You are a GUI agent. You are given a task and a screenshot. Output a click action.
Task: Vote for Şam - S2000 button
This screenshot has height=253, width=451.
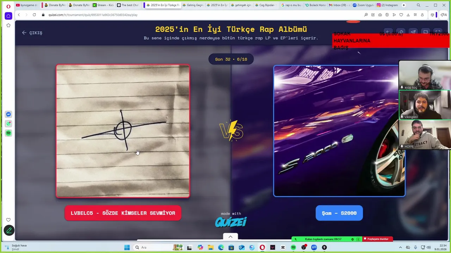pos(339,213)
